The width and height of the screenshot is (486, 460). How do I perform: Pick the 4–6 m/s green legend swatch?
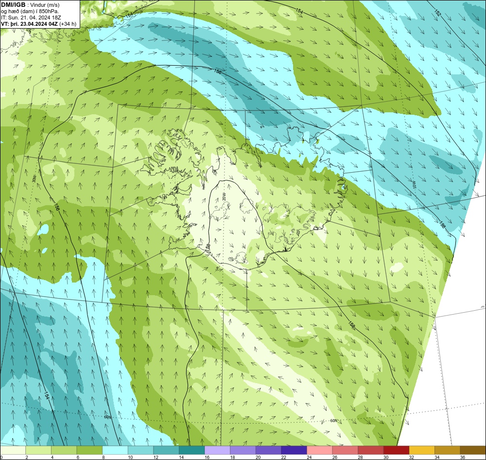64,450
